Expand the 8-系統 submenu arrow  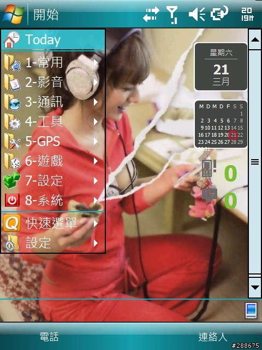click(96, 200)
